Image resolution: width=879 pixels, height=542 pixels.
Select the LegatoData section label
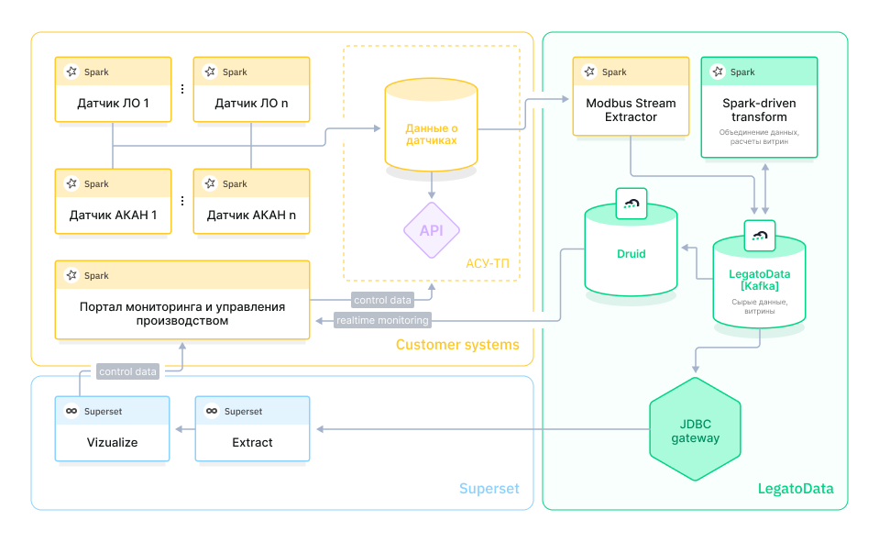pyautogui.click(x=795, y=489)
